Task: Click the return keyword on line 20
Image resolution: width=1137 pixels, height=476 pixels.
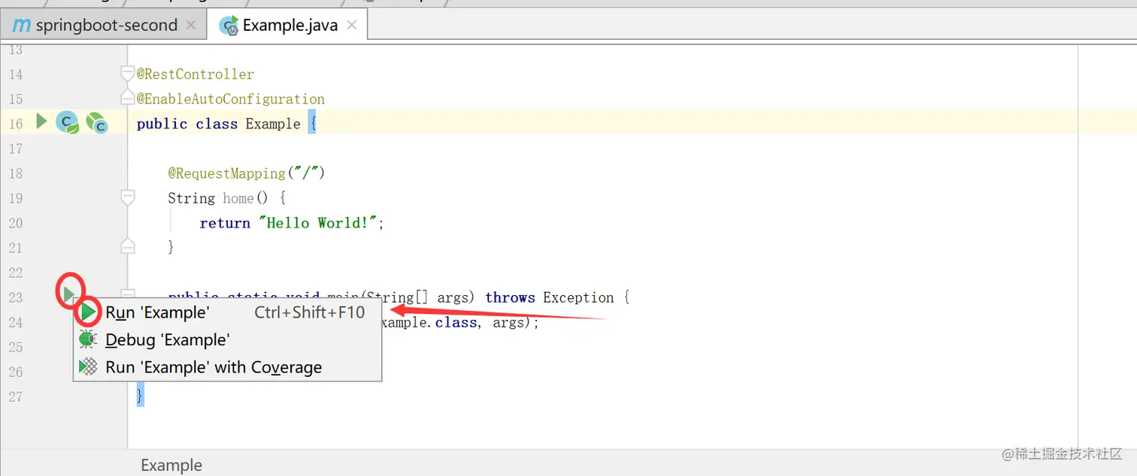Action: click(225, 223)
